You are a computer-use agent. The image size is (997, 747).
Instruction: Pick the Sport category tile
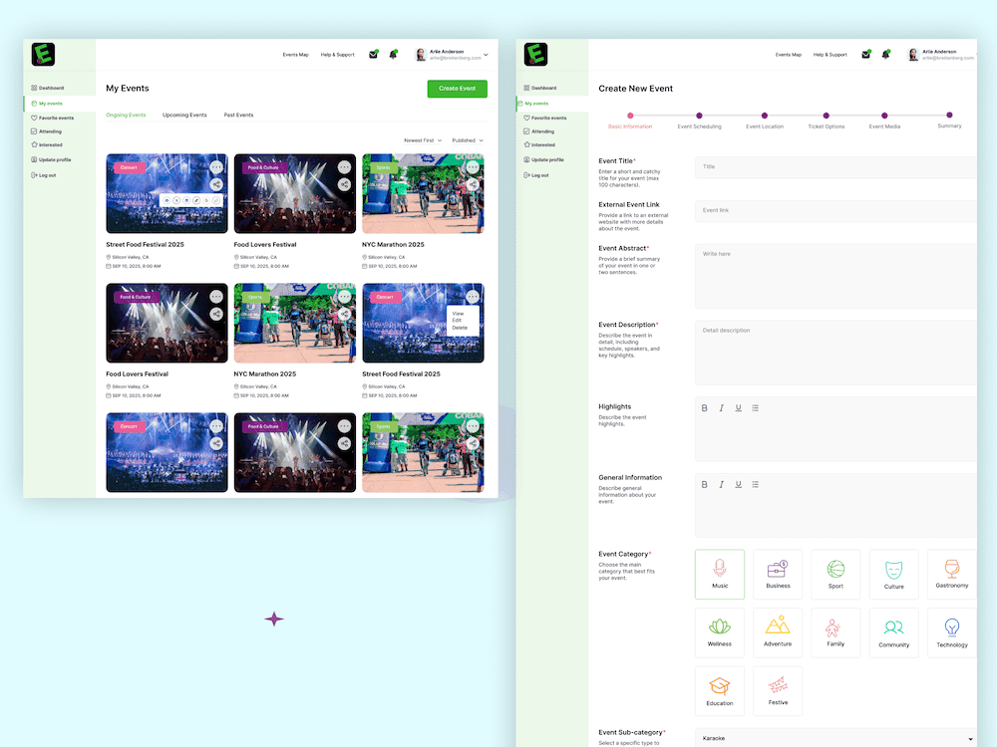(835, 575)
